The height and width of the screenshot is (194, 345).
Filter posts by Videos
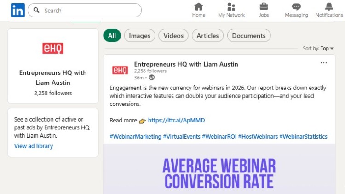point(173,36)
